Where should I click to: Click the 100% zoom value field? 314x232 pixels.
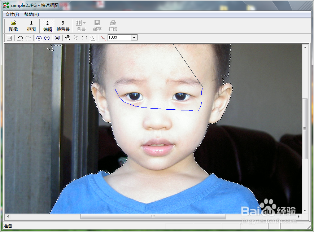coord(120,38)
